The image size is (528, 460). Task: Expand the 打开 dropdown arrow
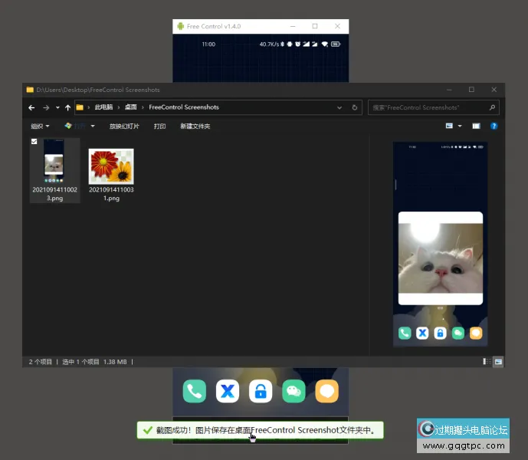coord(93,126)
